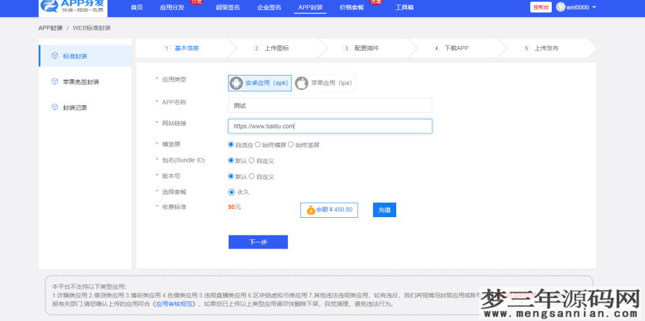645x321 pixels.
Task: Open the 工具箱 menu
Action: tap(404, 8)
